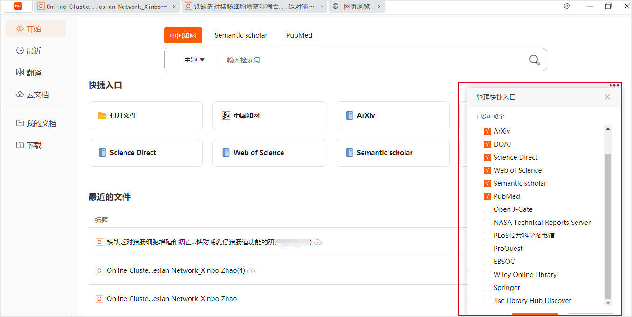The height and width of the screenshot is (317, 632).
Task: Switch to the 中国知网 search tab
Action: pyautogui.click(x=183, y=35)
